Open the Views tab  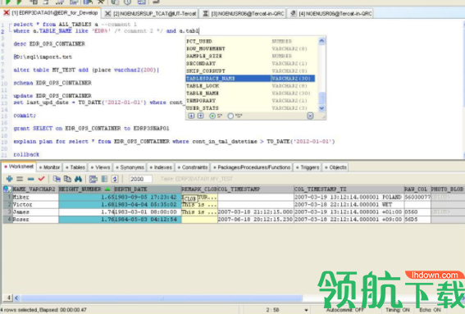[100, 167]
